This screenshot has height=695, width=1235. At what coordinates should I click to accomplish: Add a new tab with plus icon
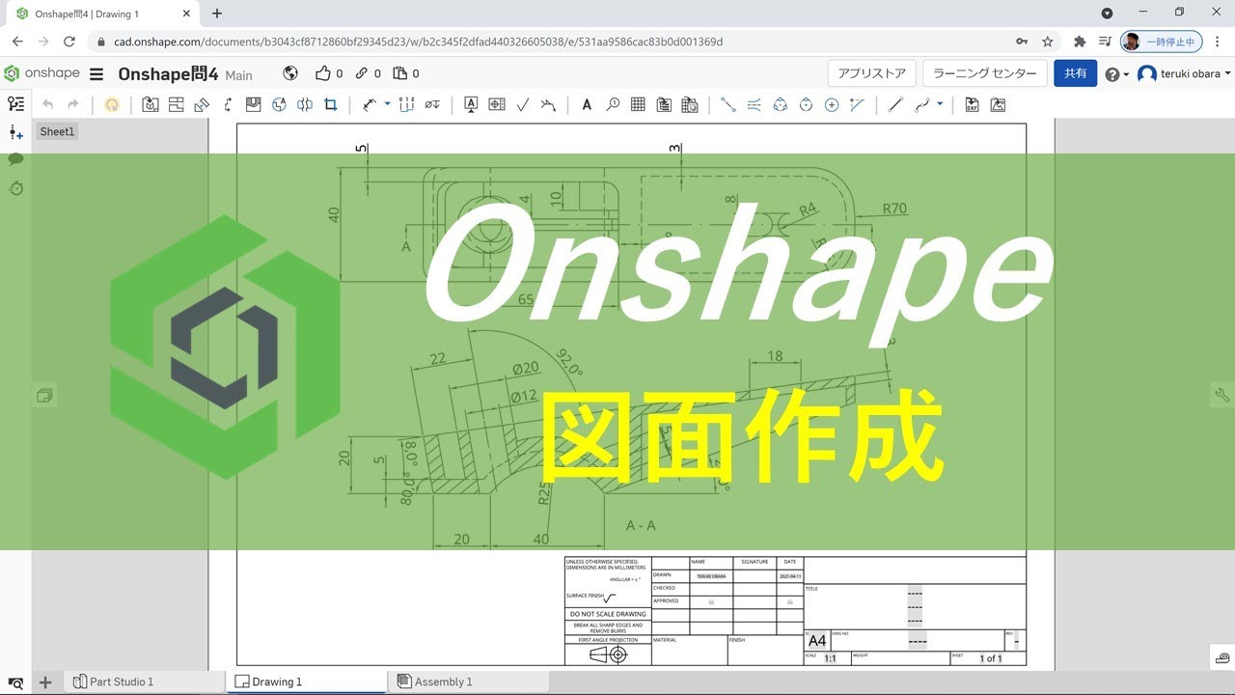click(x=45, y=682)
